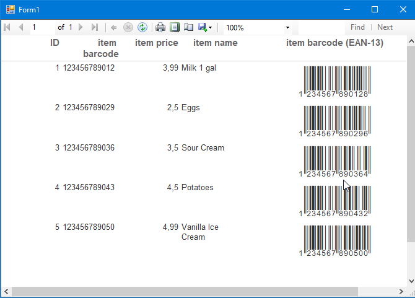Click the Potatoes barcode ending 890432
Screen dimensions: 415x298
[x=335, y=201]
